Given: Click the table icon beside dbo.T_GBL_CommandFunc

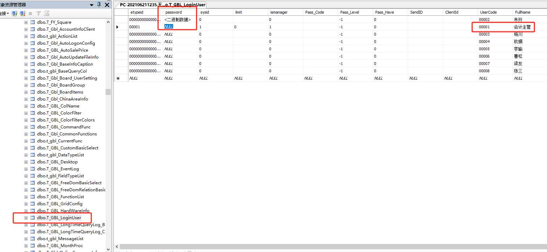Looking at the screenshot, I should pyautogui.click(x=33, y=127).
